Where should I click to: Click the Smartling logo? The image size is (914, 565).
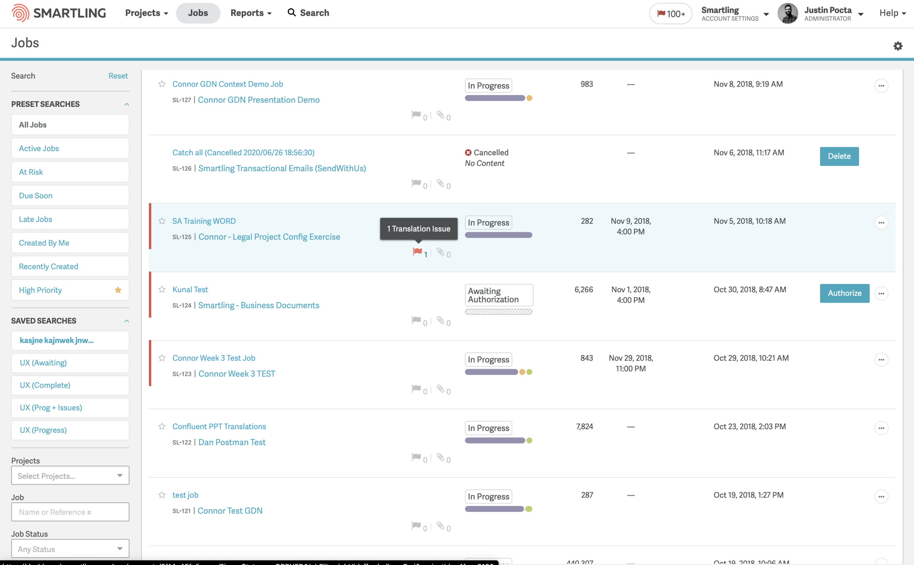pyautogui.click(x=59, y=13)
